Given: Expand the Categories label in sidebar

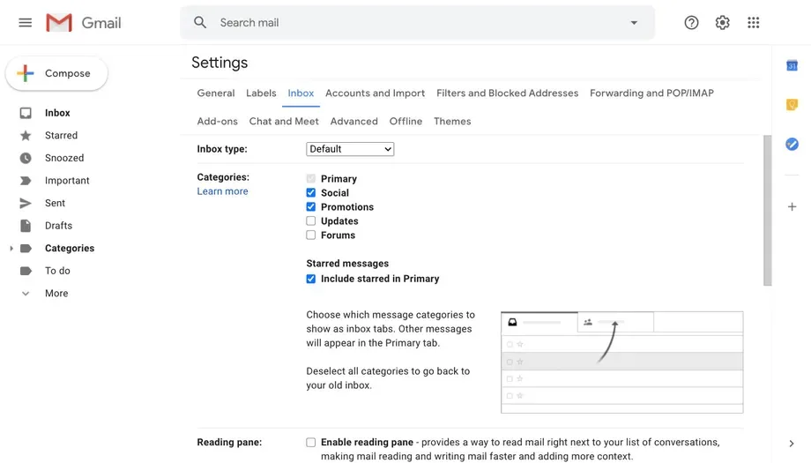Looking at the screenshot, I should pos(11,249).
